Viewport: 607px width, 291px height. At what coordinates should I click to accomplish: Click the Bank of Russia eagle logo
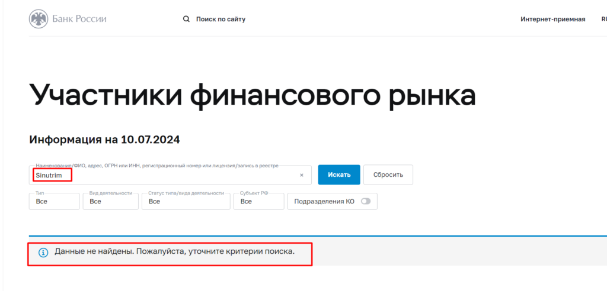[x=39, y=19]
